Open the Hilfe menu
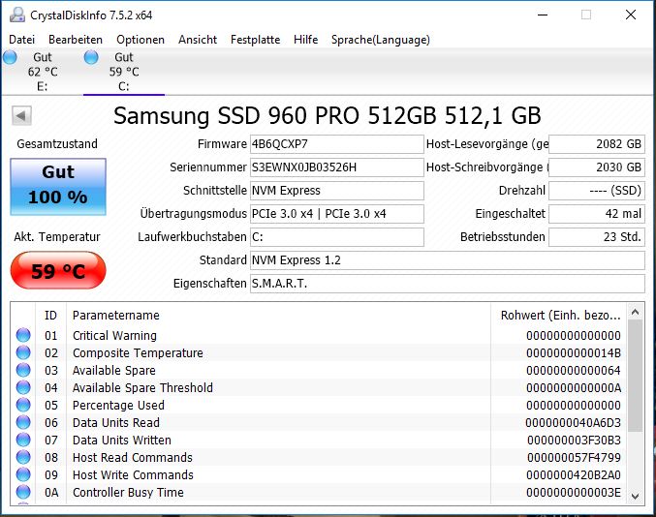The width and height of the screenshot is (656, 517). coord(305,40)
